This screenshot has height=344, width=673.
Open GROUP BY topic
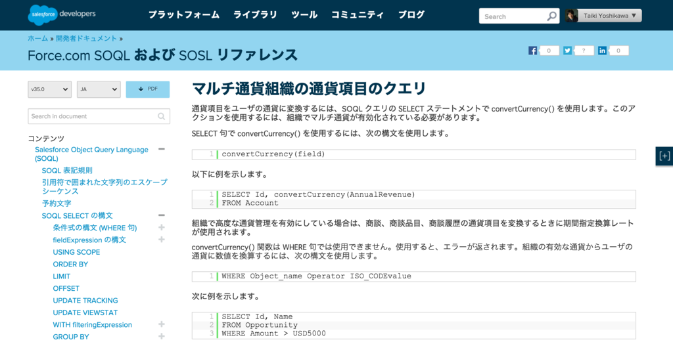click(x=71, y=337)
